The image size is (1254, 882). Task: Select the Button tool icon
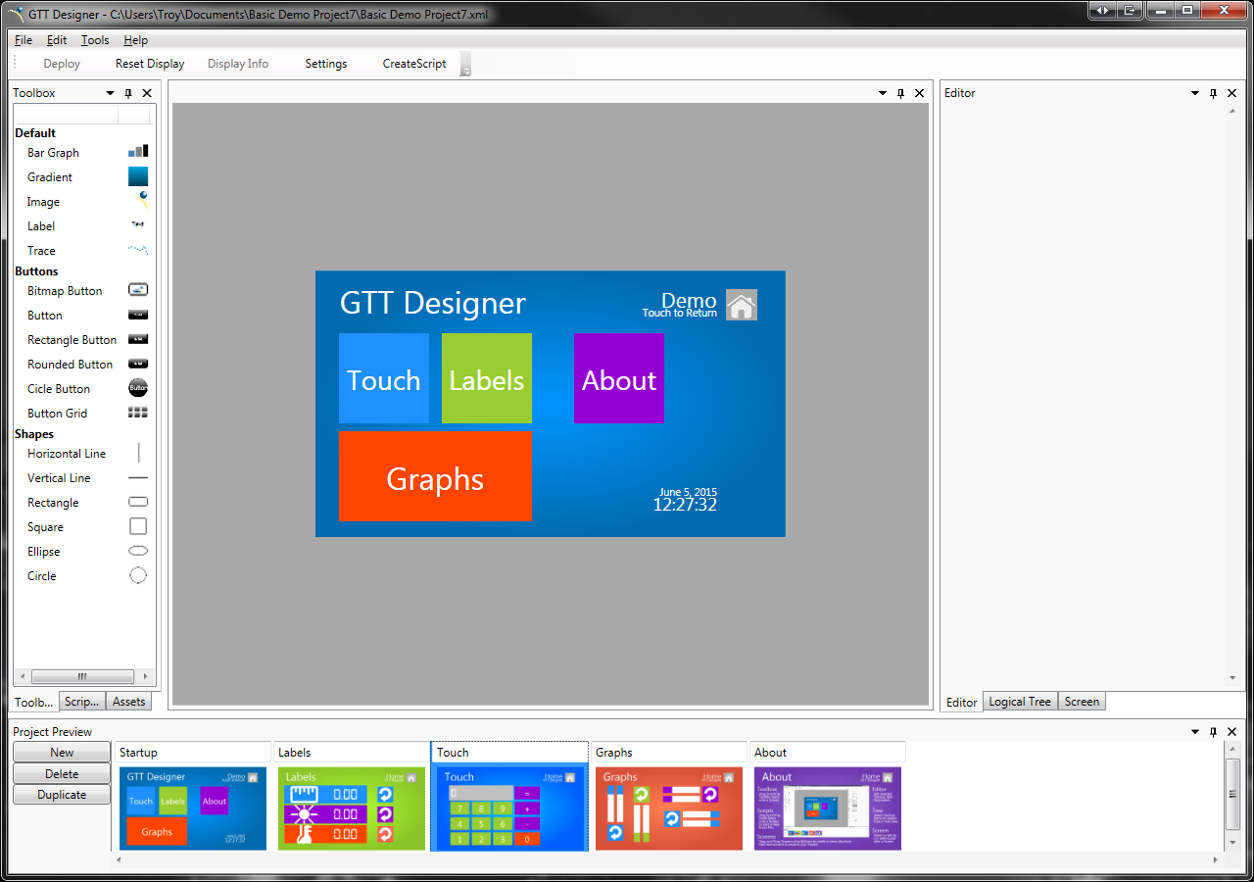pyautogui.click(x=138, y=315)
